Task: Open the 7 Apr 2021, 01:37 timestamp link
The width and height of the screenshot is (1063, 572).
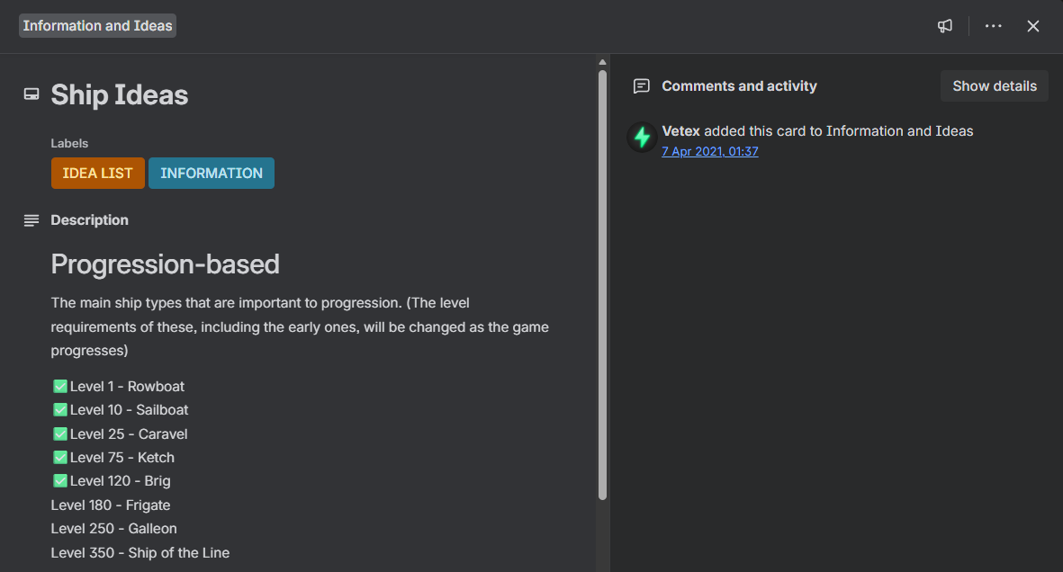Action: tap(709, 152)
